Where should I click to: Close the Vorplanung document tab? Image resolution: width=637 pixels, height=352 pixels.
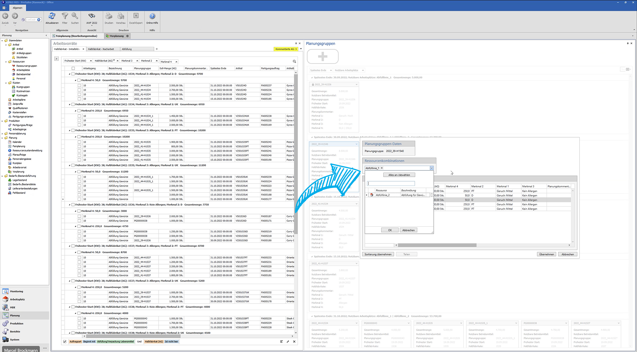point(127,36)
